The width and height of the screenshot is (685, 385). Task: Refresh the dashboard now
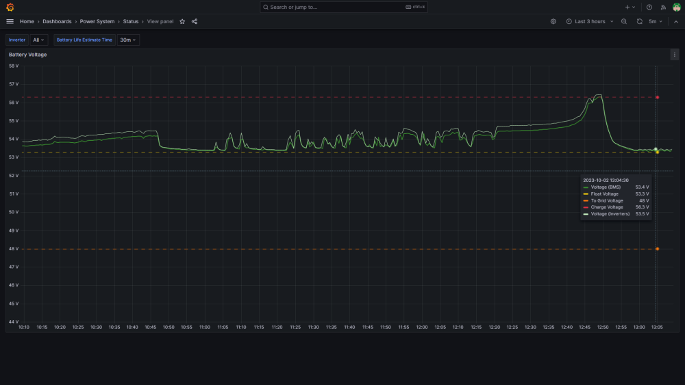pyautogui.click(x=640, y=21)
